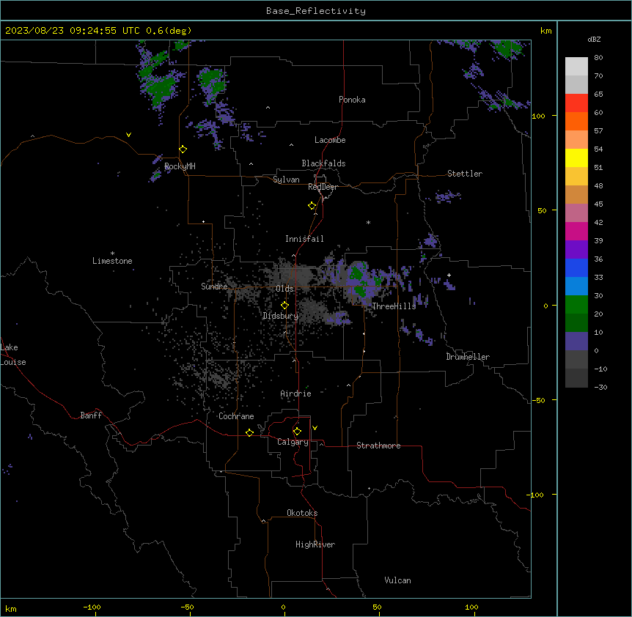Click the Stettler town label
The width and height of the screenshot is (632, 617).
click(465, 174)
